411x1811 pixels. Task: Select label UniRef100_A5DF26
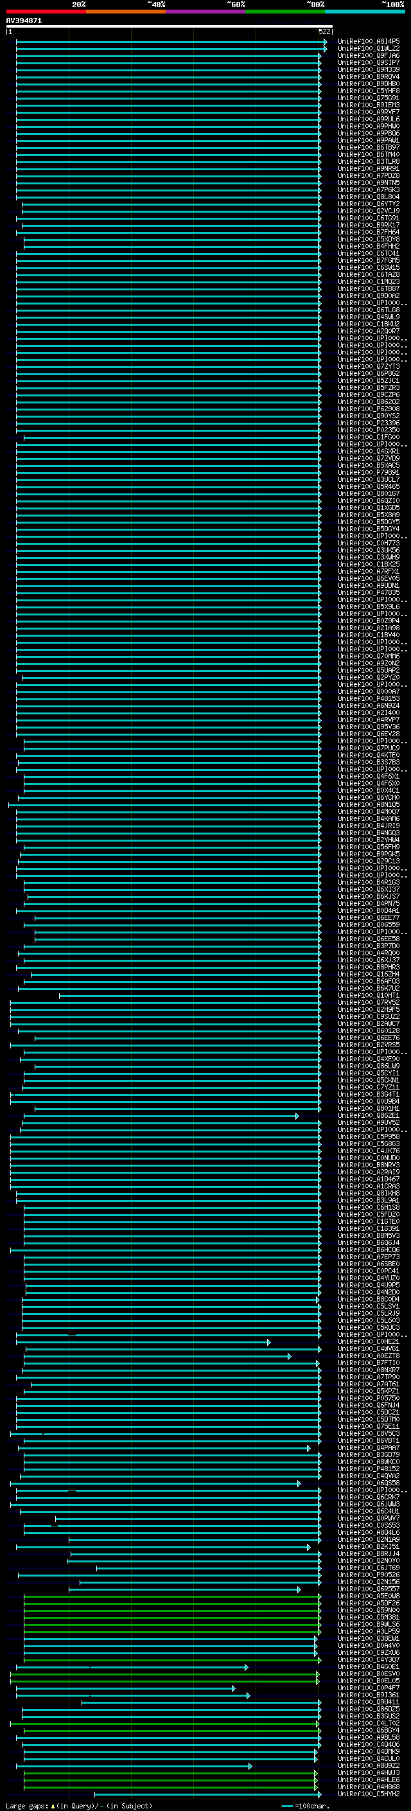pyautogui.click(x=369, y=1603)
